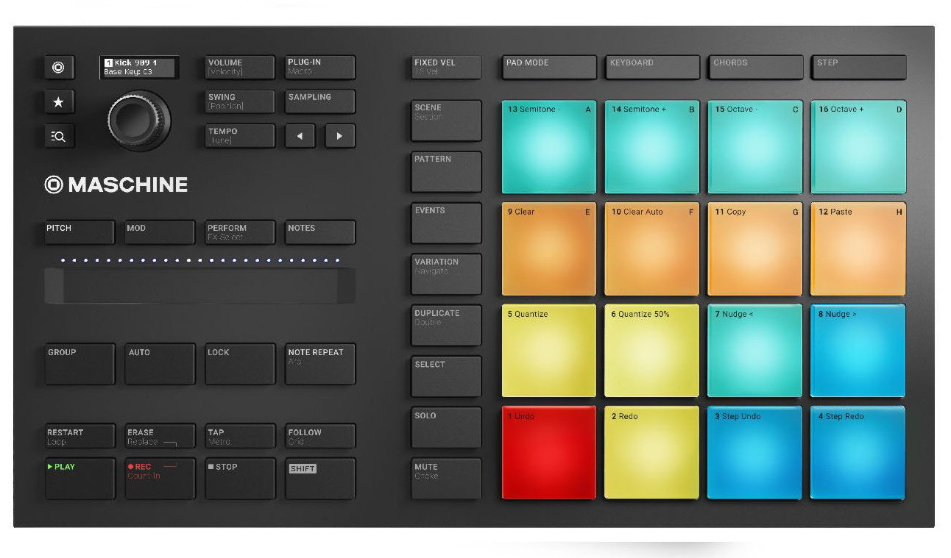
Task: Touch the horizontal smart strip
Action: point(199,286)
